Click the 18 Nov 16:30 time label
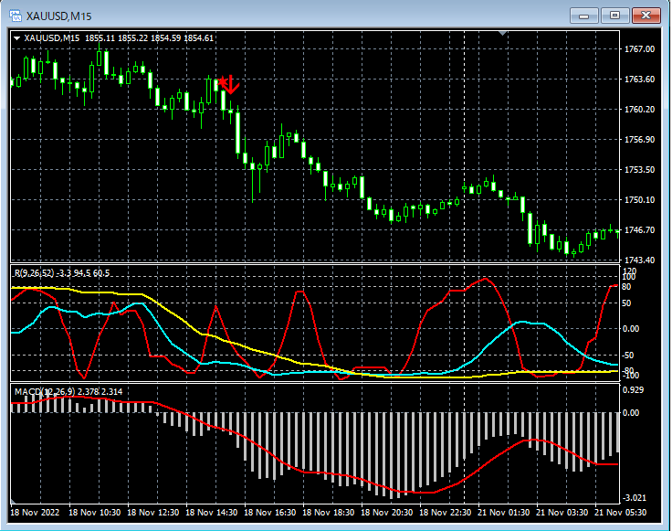 [x=270, y=512]
